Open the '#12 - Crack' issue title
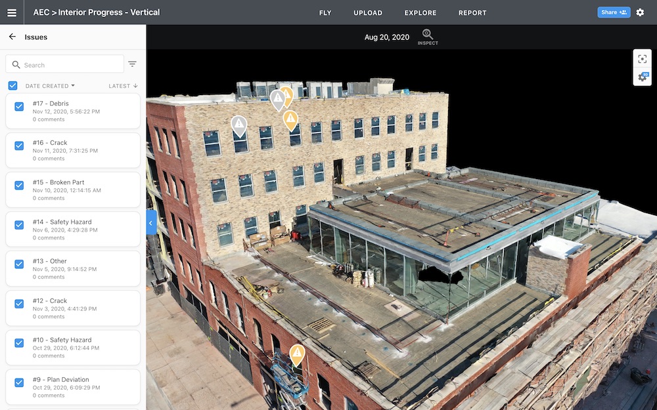The image size is (657, 410). click(x=50, y=301)
